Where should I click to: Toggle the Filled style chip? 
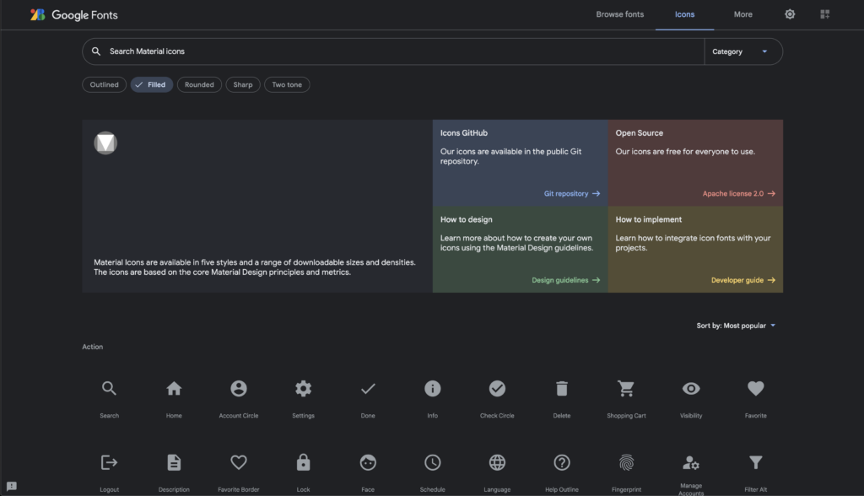coord(151,84)
